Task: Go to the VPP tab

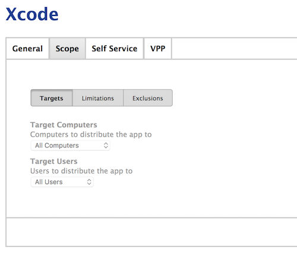Action: click(158, 49)
